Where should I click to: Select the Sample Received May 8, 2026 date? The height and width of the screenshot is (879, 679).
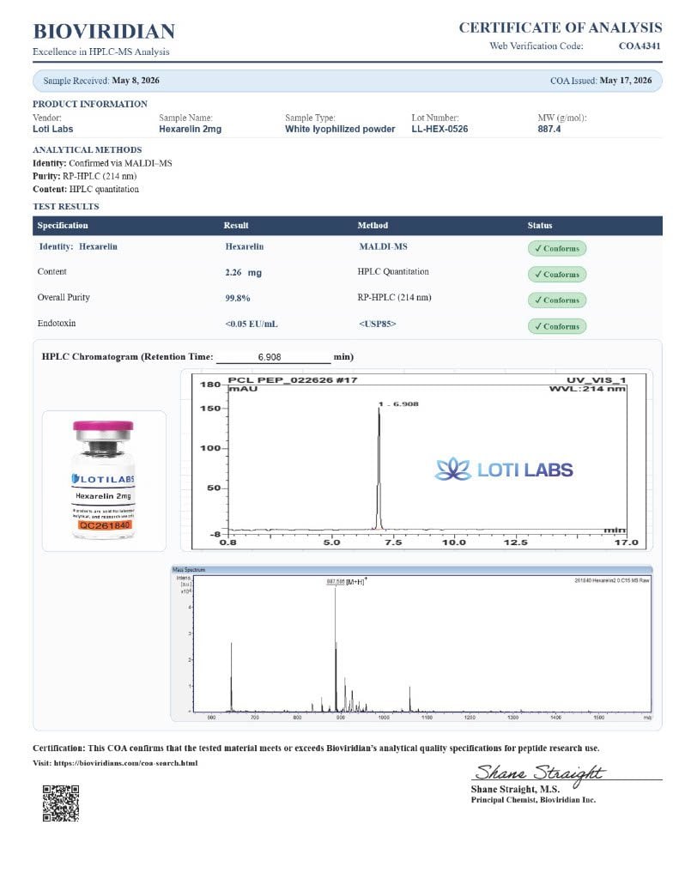pyautogui.click(x=135, y=80)
